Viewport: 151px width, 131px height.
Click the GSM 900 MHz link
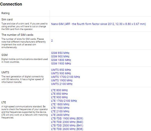(x=60, y=57)
